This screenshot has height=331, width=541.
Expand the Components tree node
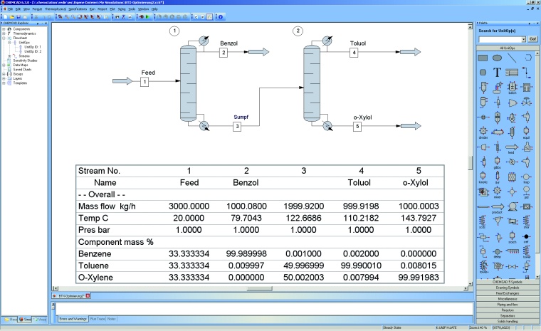pyautogui.click(x=4, y=29)
